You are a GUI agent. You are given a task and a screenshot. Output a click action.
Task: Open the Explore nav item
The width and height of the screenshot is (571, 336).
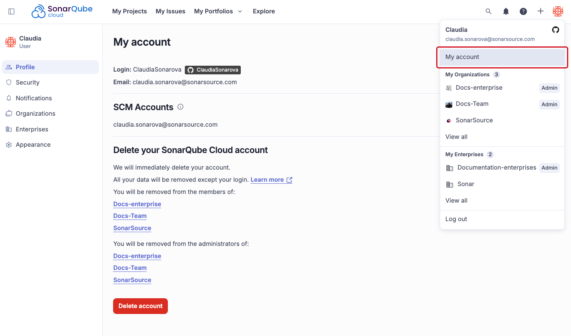coord(264,11)
